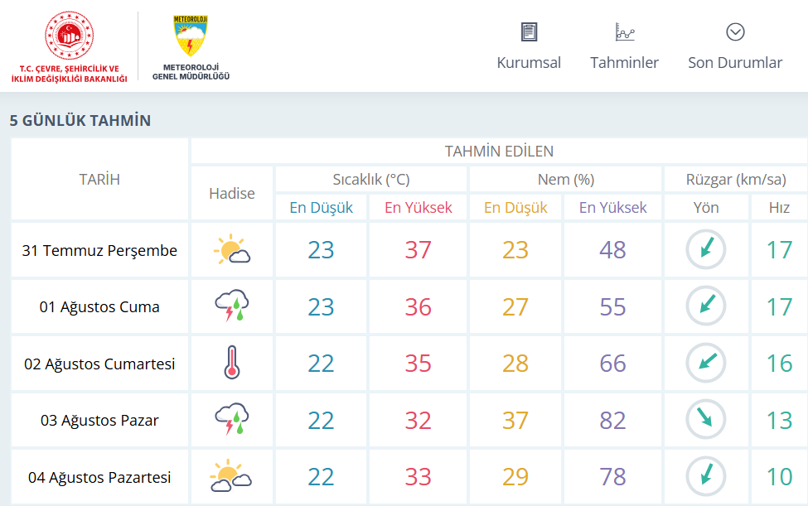The image size is (808, 506).
Task: Click the wind direction arrow for 04 Ağustos Pazartesi
Action: tap(706, 475)
